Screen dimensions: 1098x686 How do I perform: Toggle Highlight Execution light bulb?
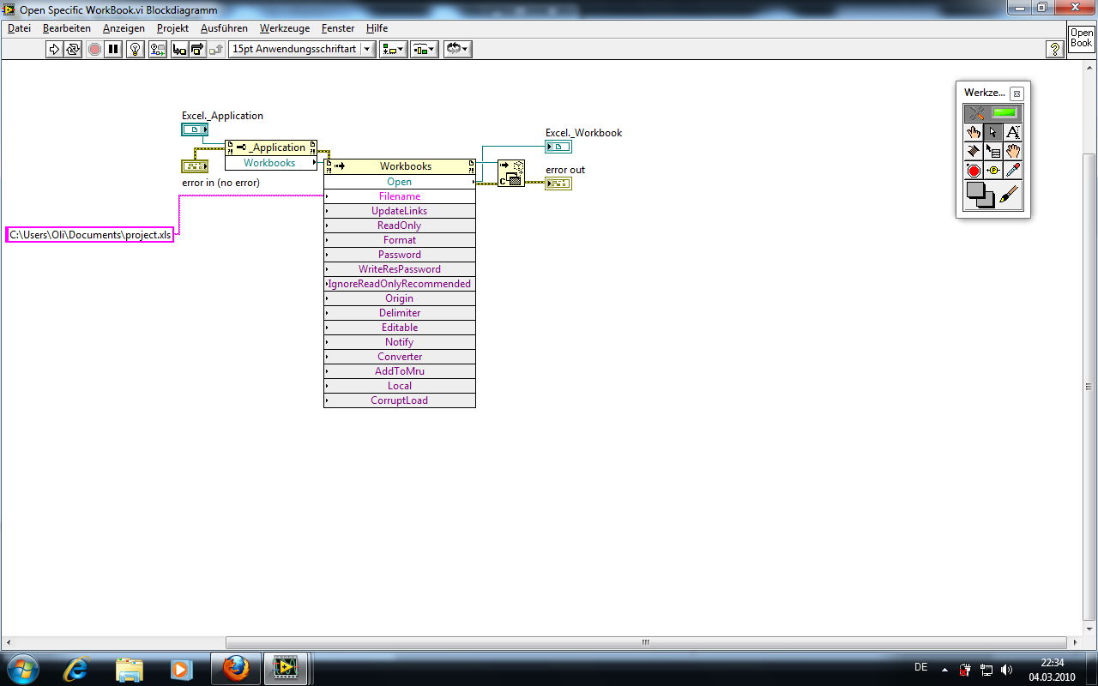click(x=135, y=49)
